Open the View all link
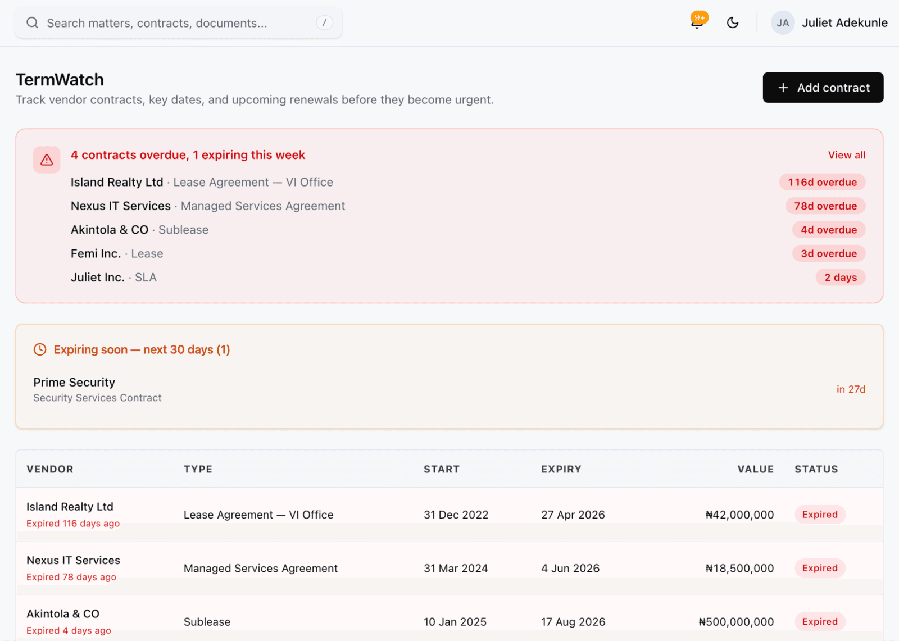899x641 pixels. pyautogui.click(x=846, y=155)
